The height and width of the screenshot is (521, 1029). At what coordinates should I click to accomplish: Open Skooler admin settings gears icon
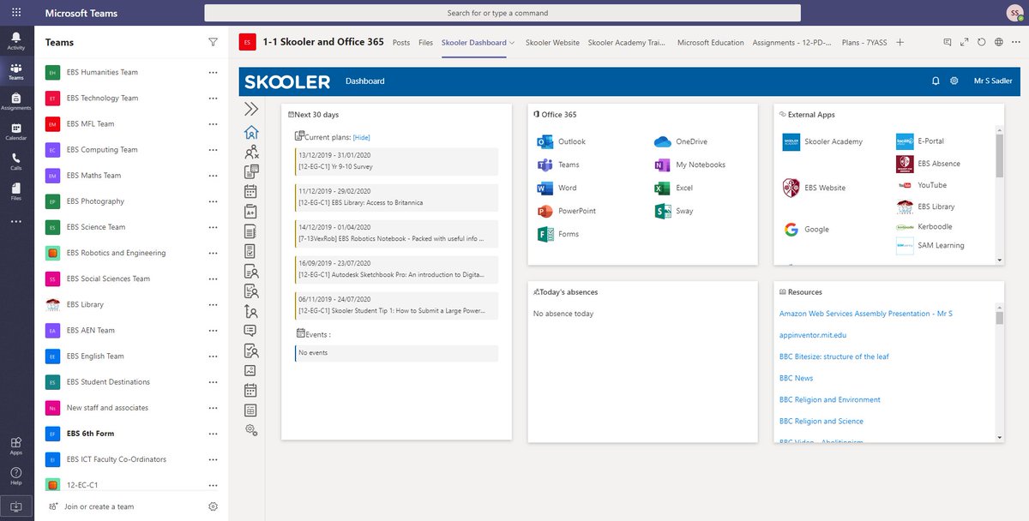point(250,430)
